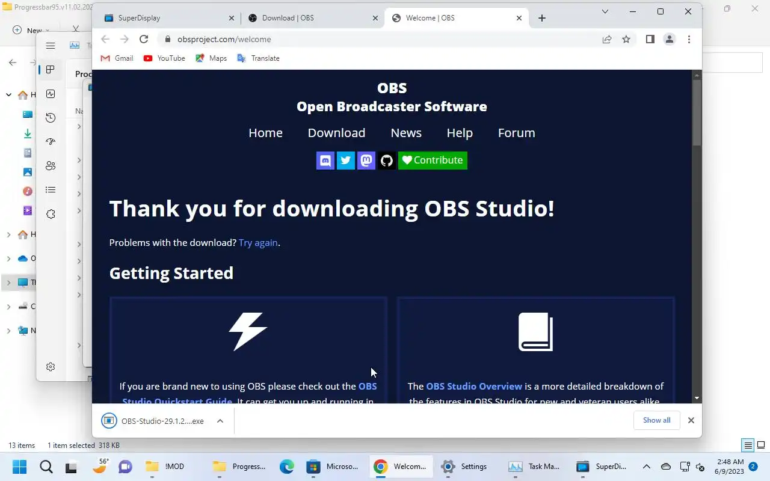Open Home in OBS navigation
770x481 pixels.
tap(265, 133)
